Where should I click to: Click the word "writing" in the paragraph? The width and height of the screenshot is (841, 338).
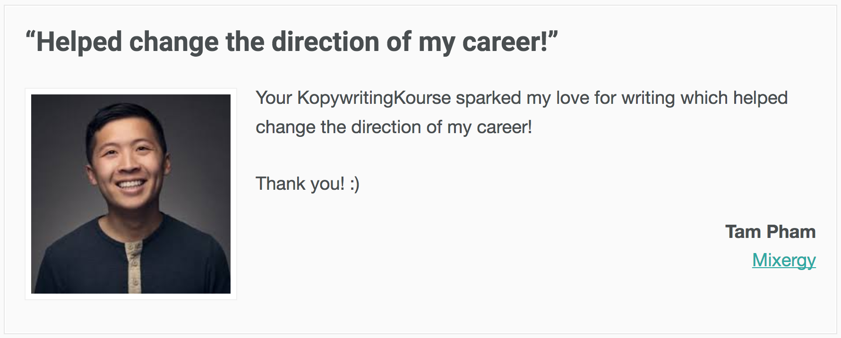tap(648, 98)
